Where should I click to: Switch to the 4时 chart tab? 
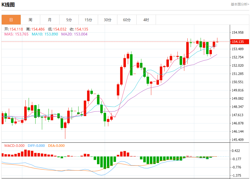(146, 20)
